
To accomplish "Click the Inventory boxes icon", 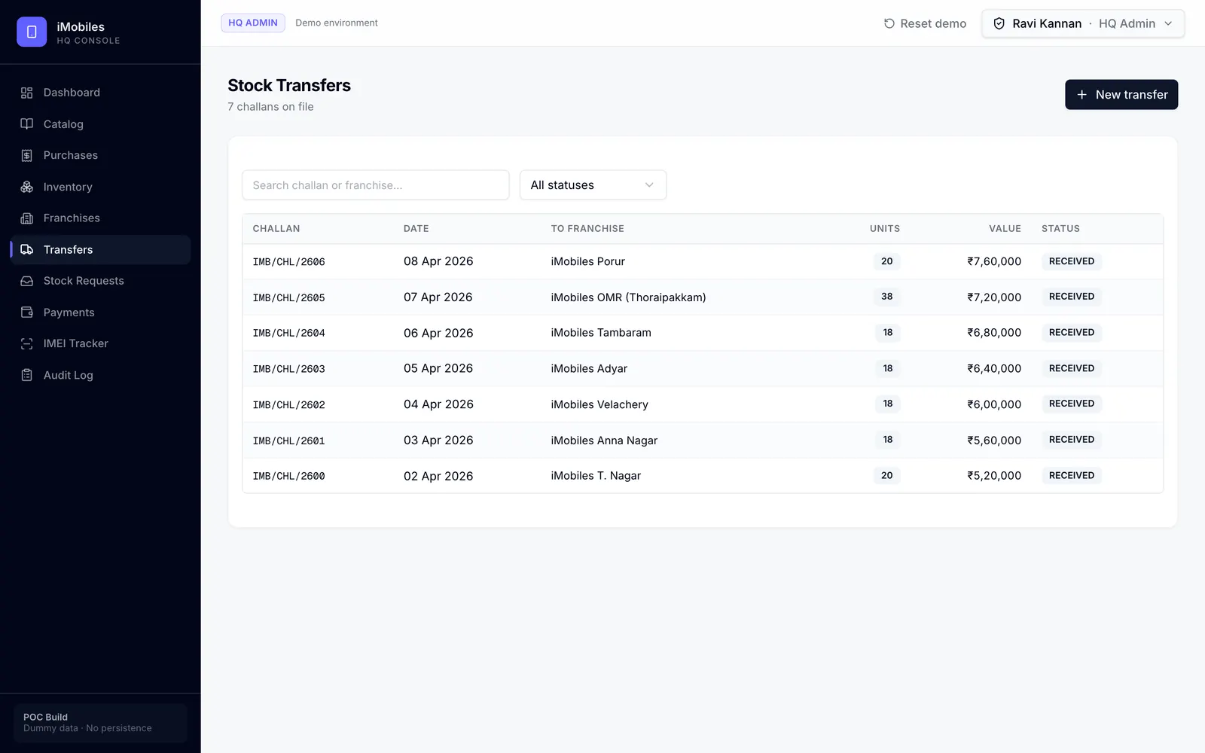I will 27,187.
